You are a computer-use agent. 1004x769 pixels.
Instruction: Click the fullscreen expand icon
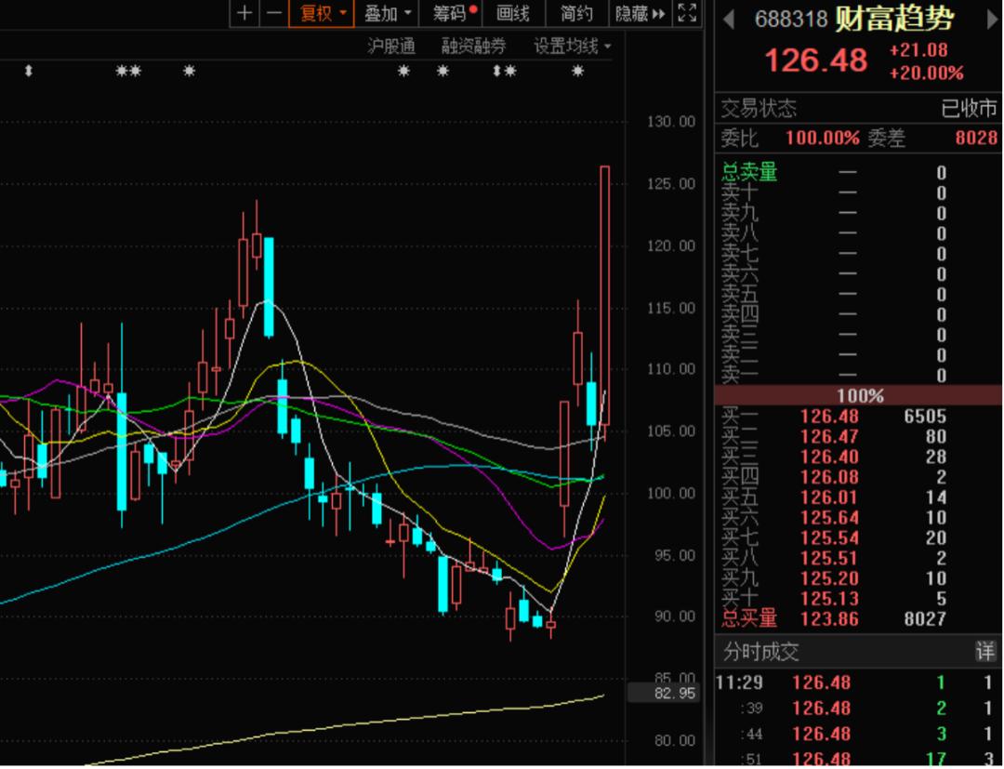[687, 13]
